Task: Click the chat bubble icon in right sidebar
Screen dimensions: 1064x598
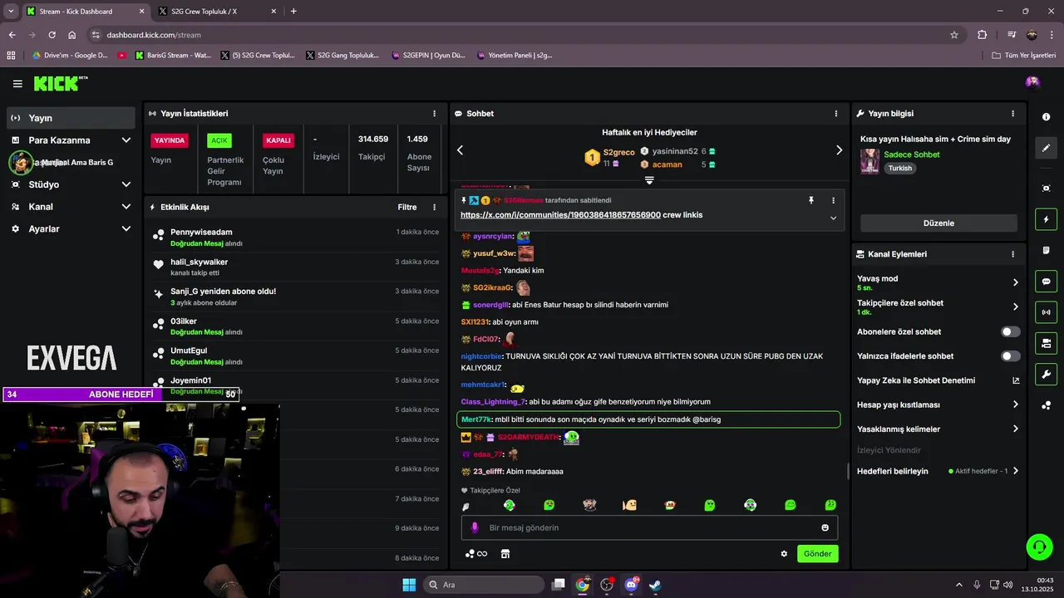Action: pyautogui.click(x=1046, y=282)
